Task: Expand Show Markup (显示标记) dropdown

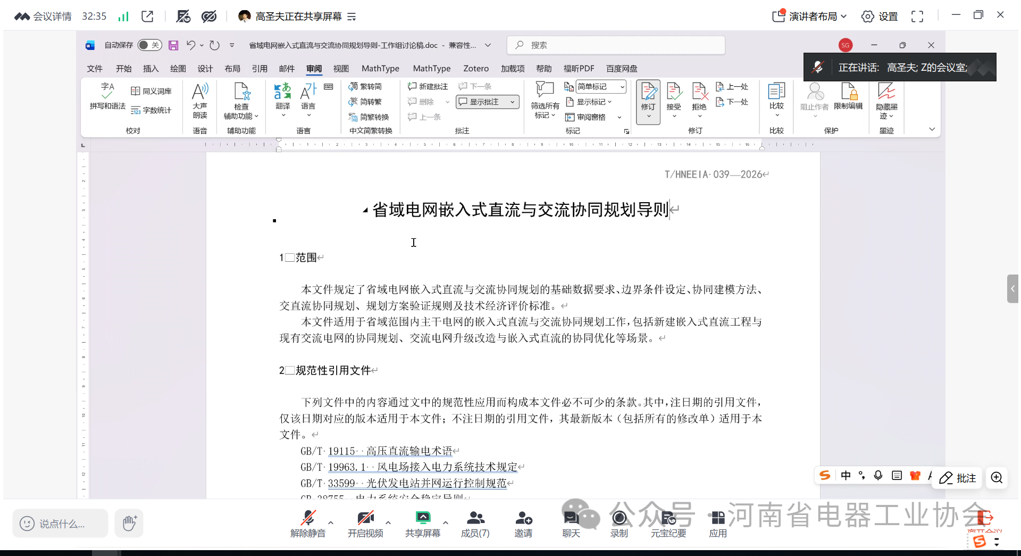Action: point(589,102)
